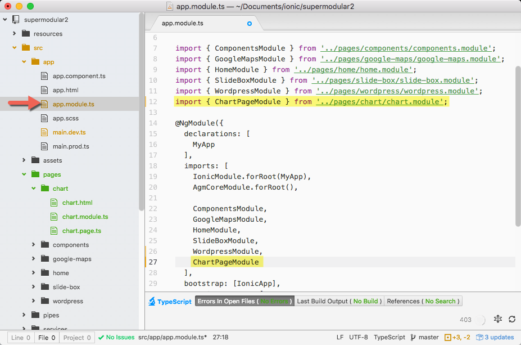Screen dimensions: 521x345
Task: Click the TypeScript grammar selector in status bar
Action: point(389,337)
